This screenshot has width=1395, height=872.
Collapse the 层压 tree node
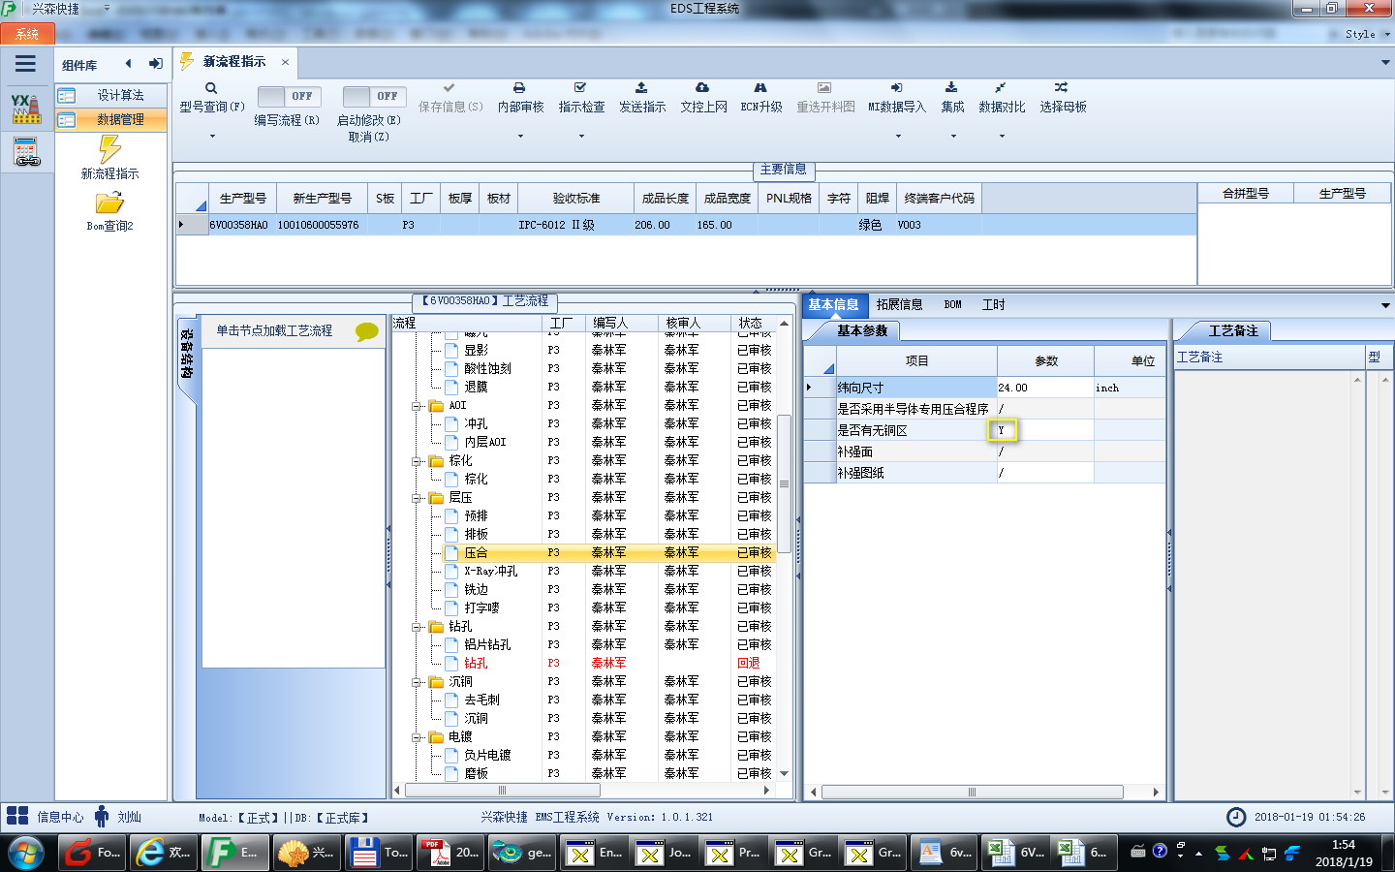click(417, 498)
